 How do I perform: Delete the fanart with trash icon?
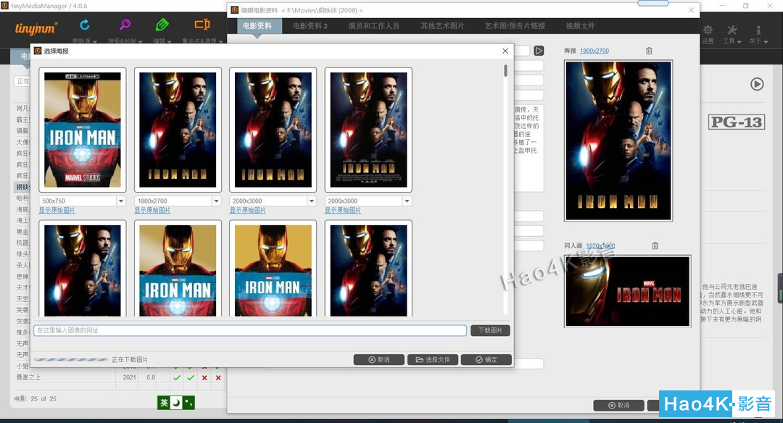655,246
